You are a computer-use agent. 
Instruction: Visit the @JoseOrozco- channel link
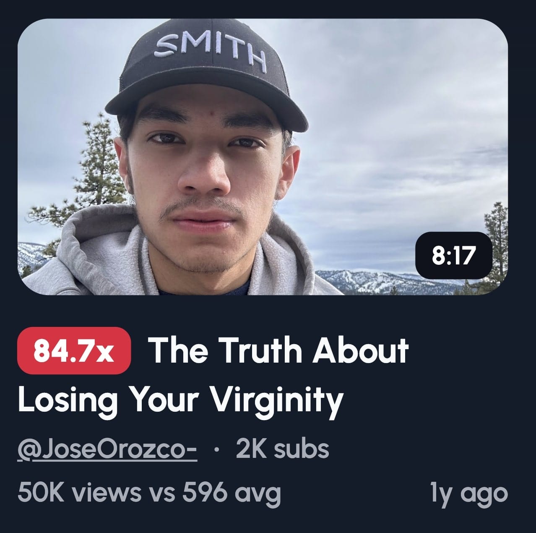click(x=107, y=449)
